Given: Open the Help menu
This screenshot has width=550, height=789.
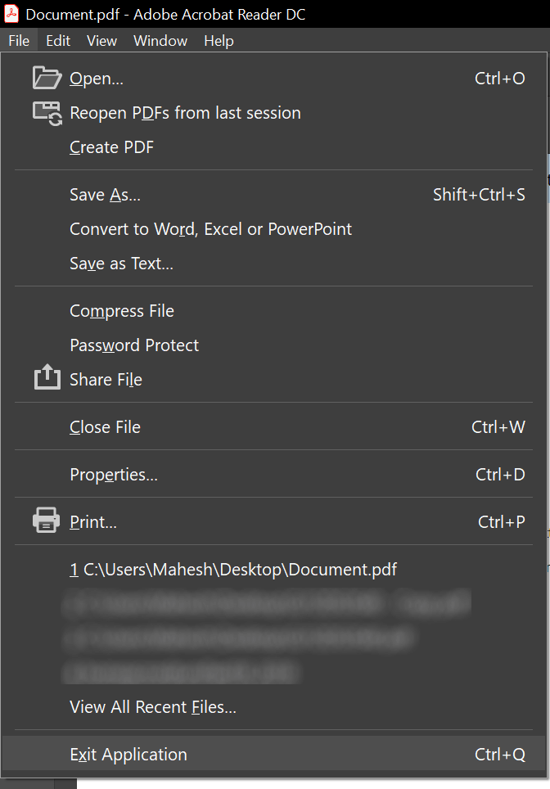Looking at the screenshot, I should click(219, 41).
